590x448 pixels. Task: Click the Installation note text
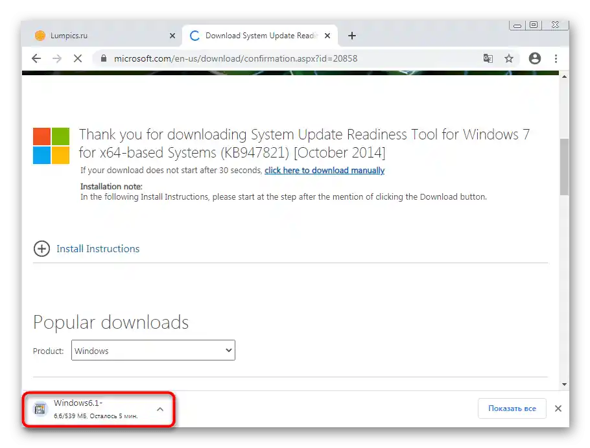112,187
